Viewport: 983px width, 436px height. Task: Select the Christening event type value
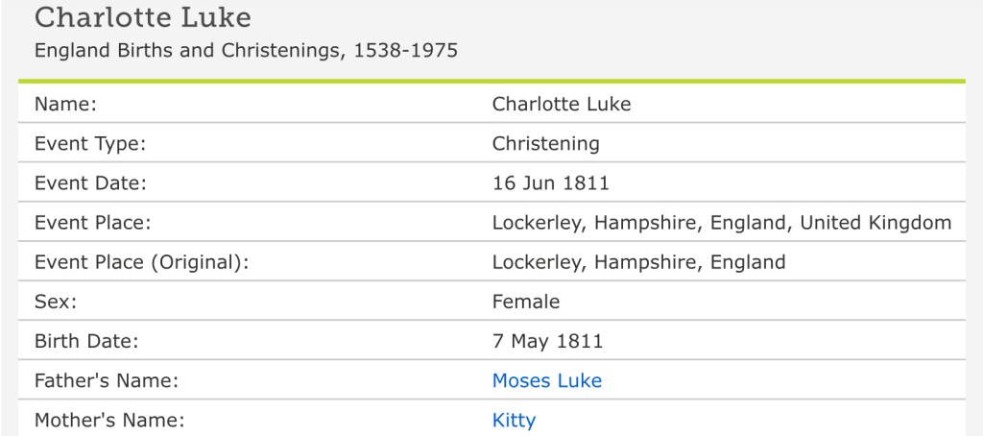[545, 143]
